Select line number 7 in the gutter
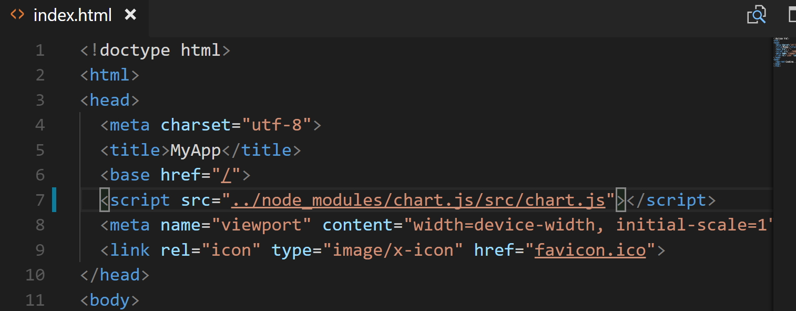The height and width of the screenshot is (311, 796). pyautogui.click(x=40, y=200)
